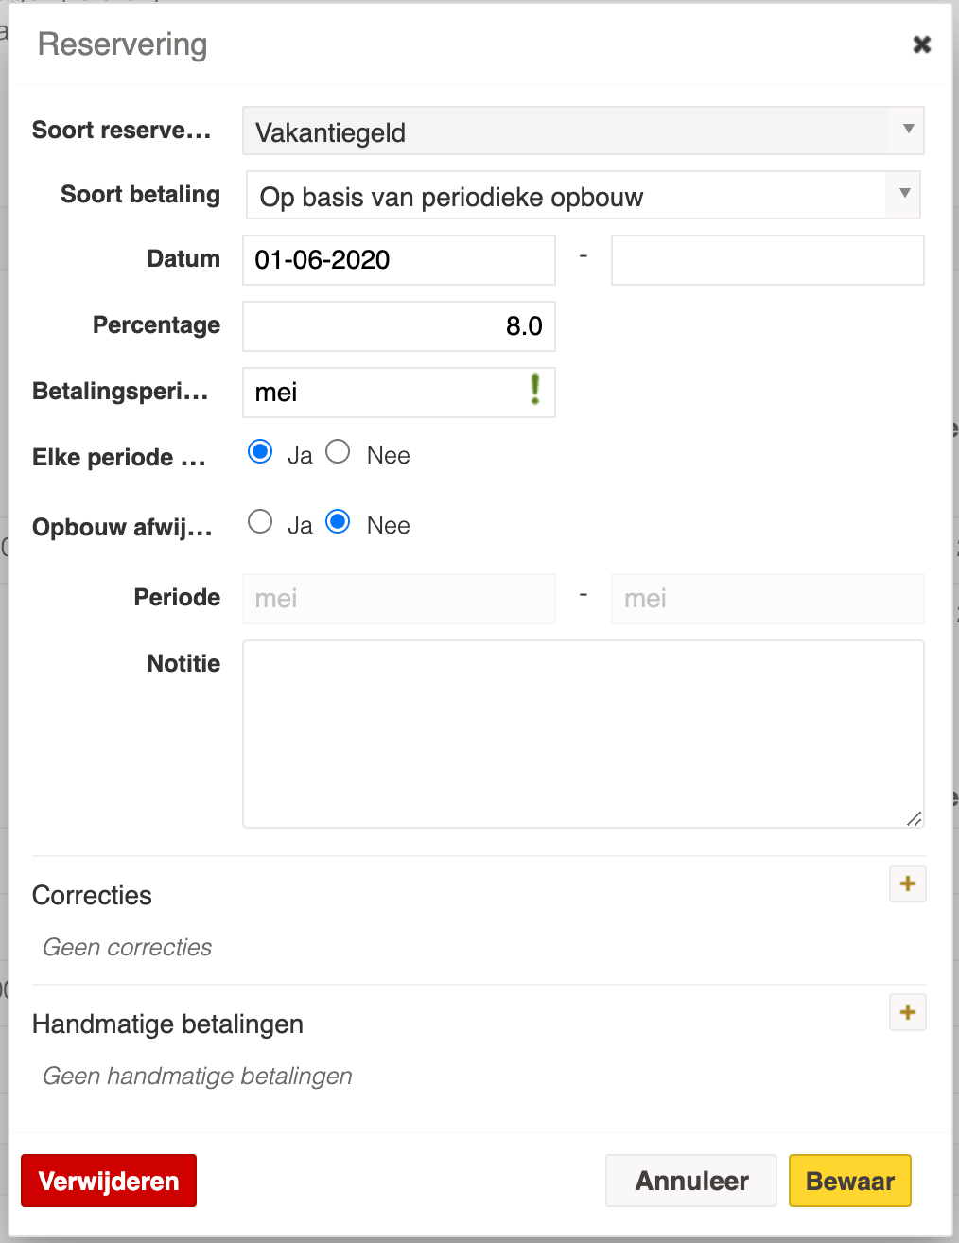
Task: Click the Annuleer button
Action: click(691, 1181)
